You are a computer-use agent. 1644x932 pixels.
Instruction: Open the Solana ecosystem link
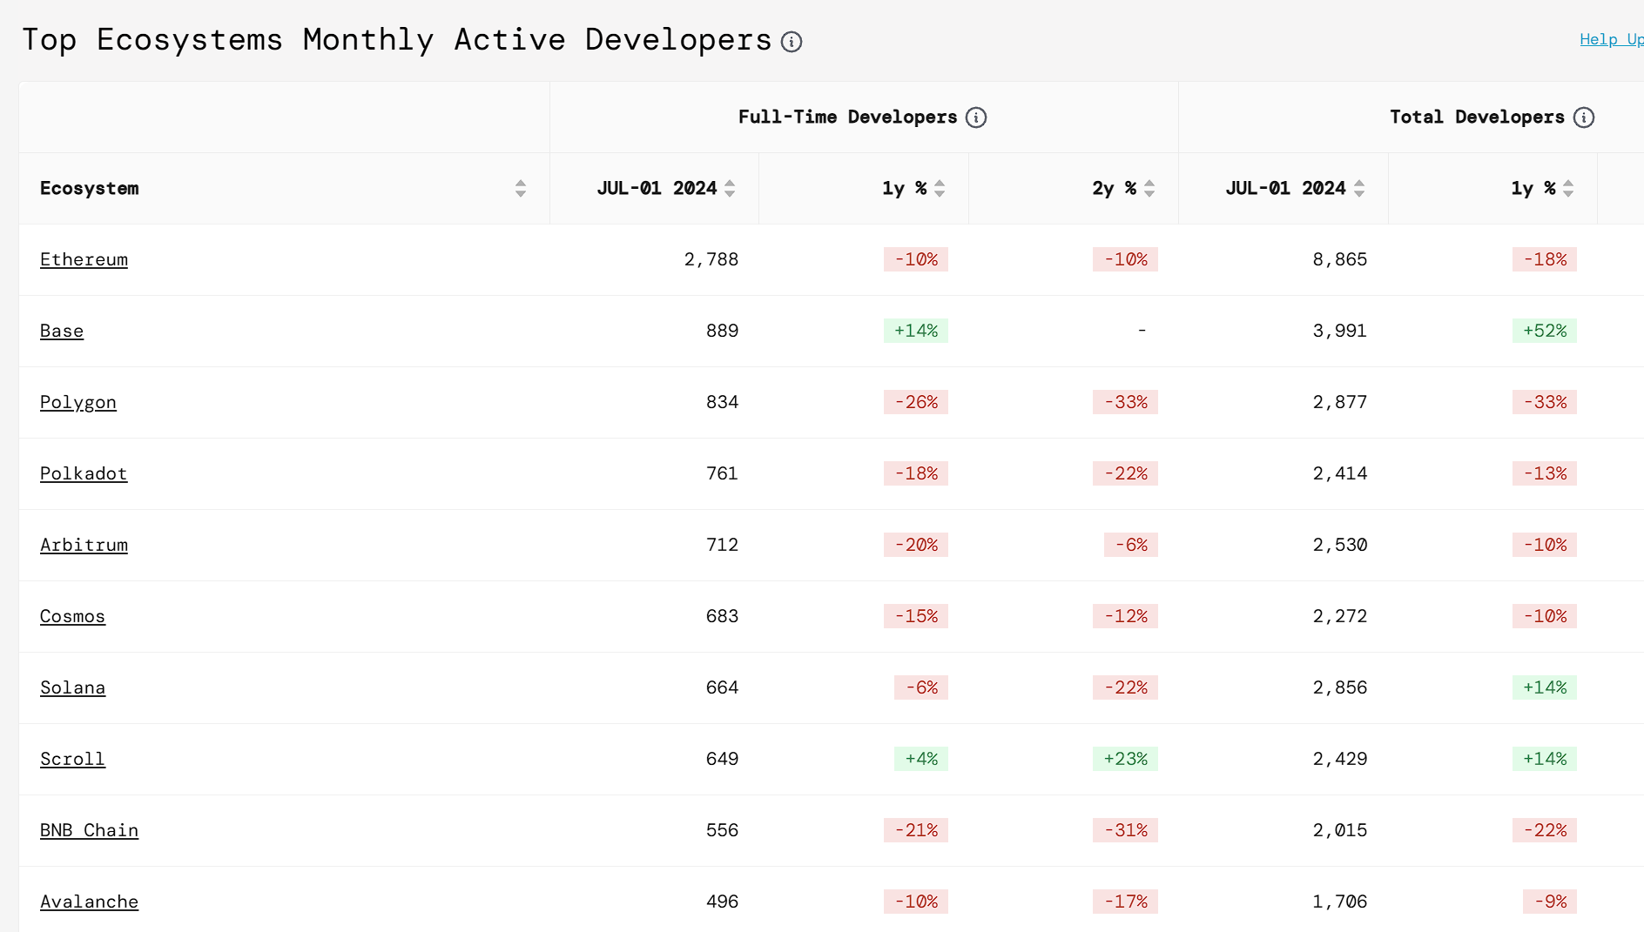pos(72,687)
